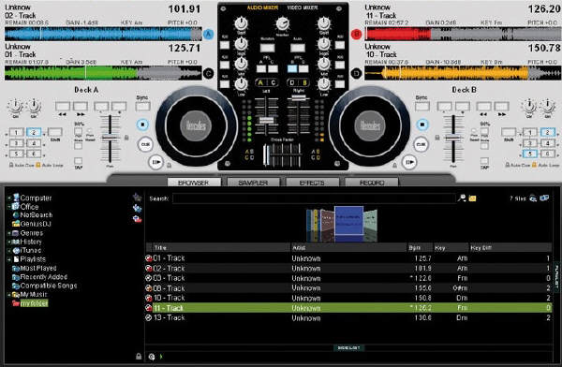Select deck D black circle indicator
The width and height of the screenshot is (562, 367).
[x=356, y=73]
